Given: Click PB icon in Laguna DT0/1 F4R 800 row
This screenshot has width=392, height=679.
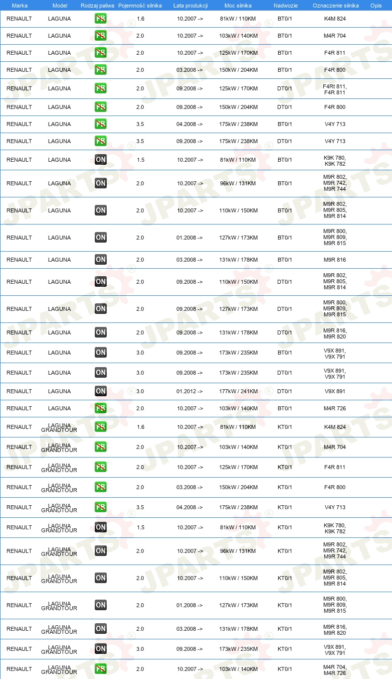Looking at the screenshot, I should pyautogui.click(x=101, y=107).
